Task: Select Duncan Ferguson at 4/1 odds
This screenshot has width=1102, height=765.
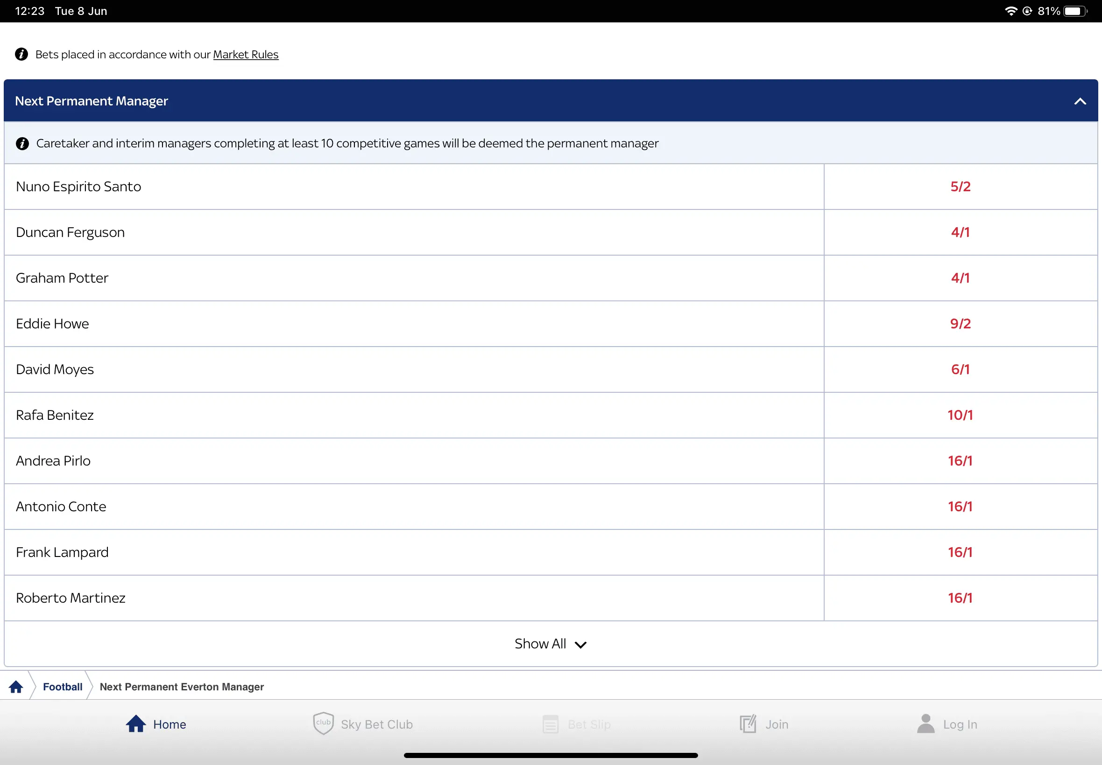Action: 961,232
